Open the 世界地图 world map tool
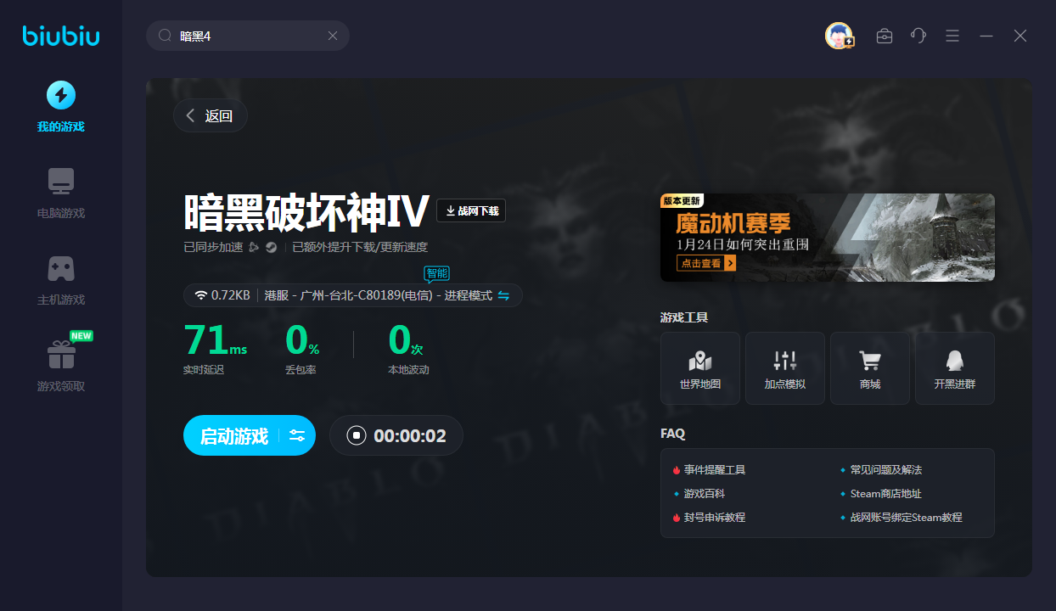1056x611 pixels. (x=699, y=367)
